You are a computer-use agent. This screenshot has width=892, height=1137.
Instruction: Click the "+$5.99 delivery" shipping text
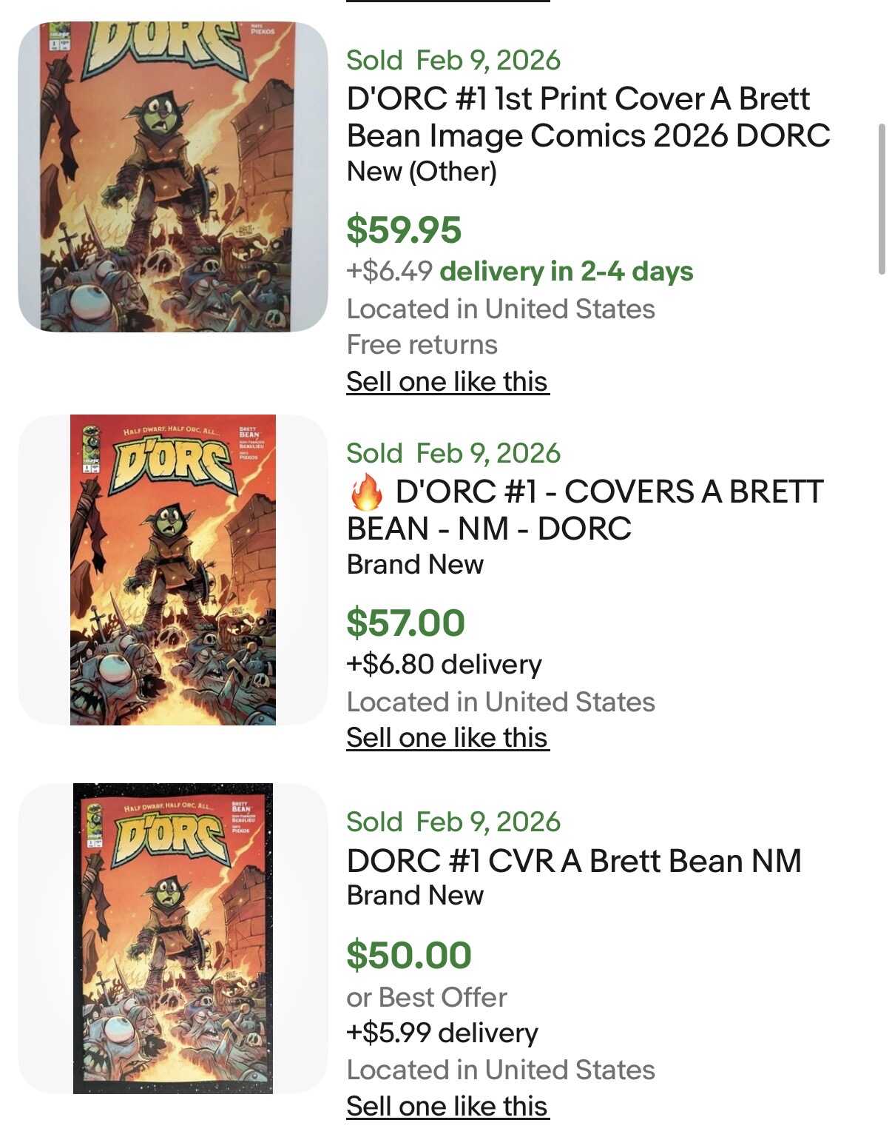point(442,1033)
